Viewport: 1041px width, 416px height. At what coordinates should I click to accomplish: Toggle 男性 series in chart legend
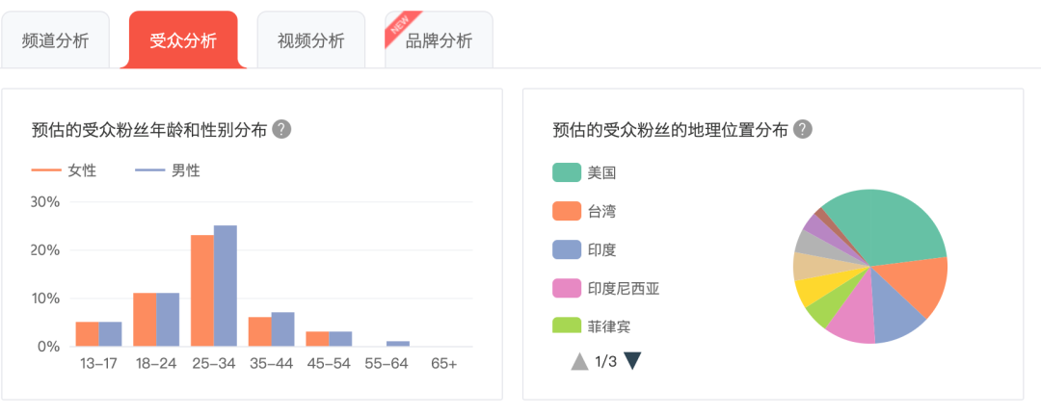tap(168, 171)
